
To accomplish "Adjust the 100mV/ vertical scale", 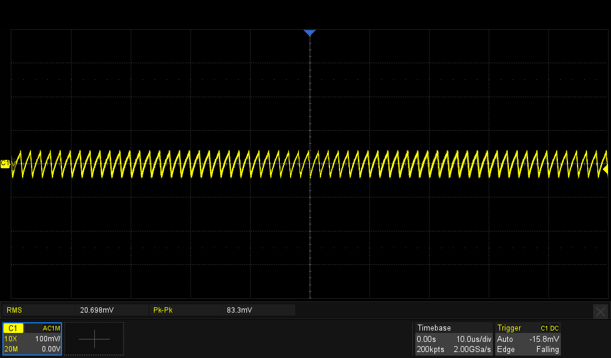I will 47,339.
